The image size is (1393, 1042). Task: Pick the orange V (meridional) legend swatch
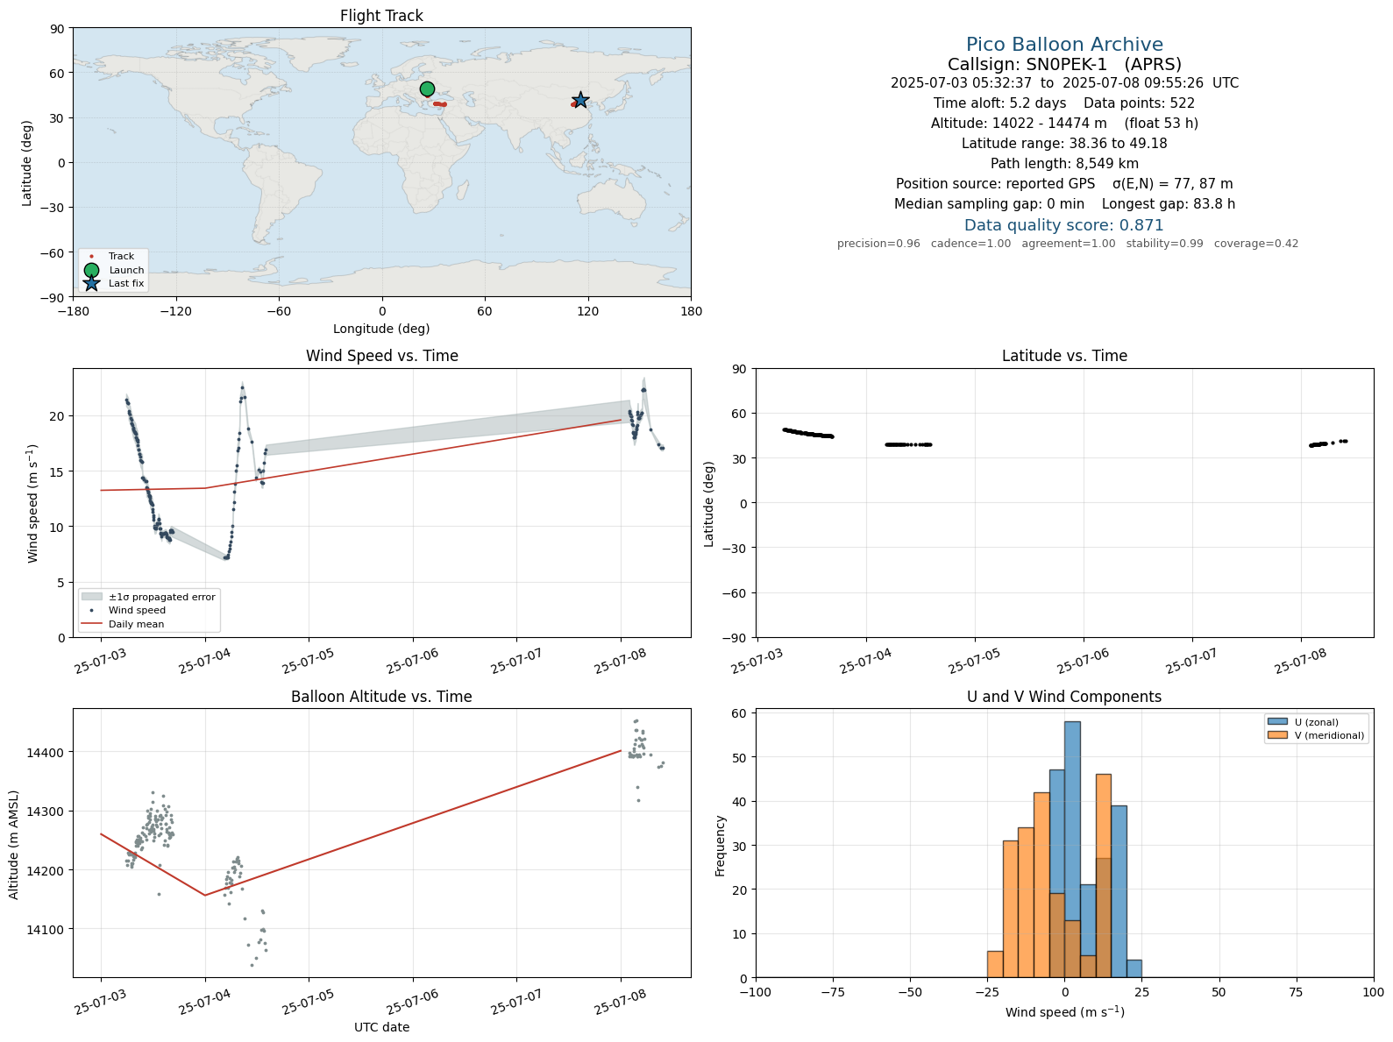1277,735
